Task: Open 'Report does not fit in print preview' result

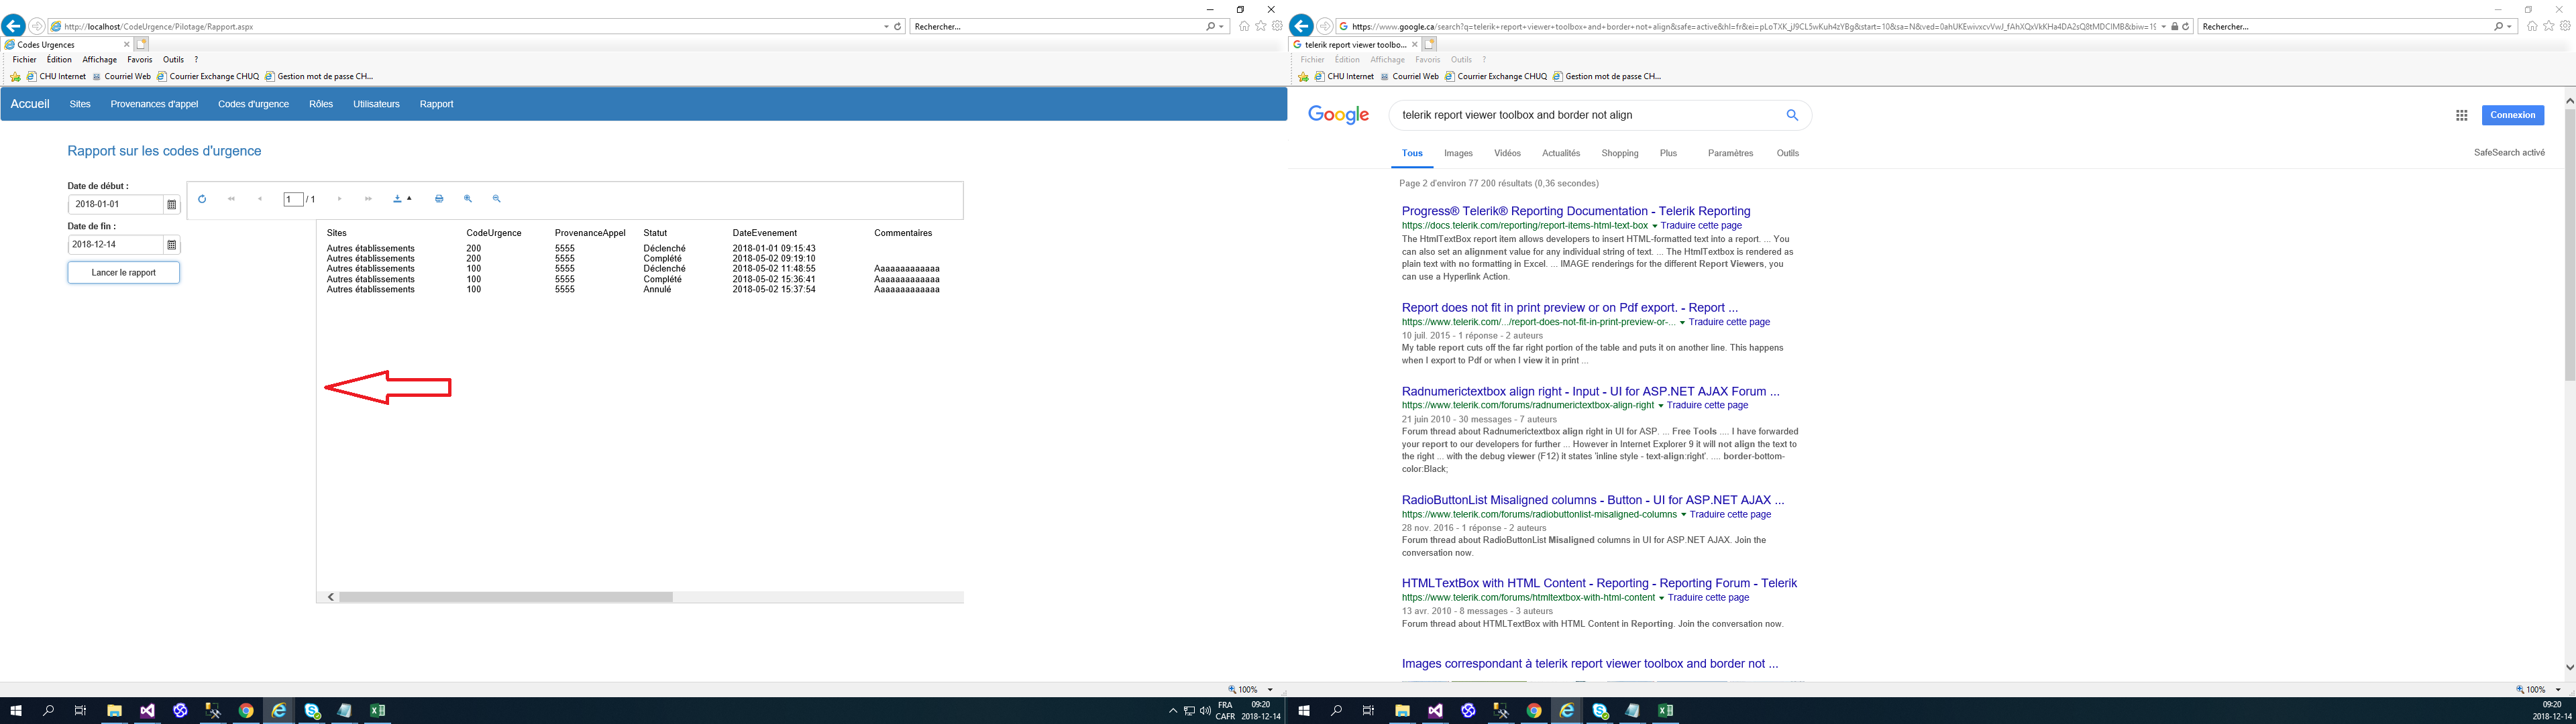Action: coord(1569,308)
